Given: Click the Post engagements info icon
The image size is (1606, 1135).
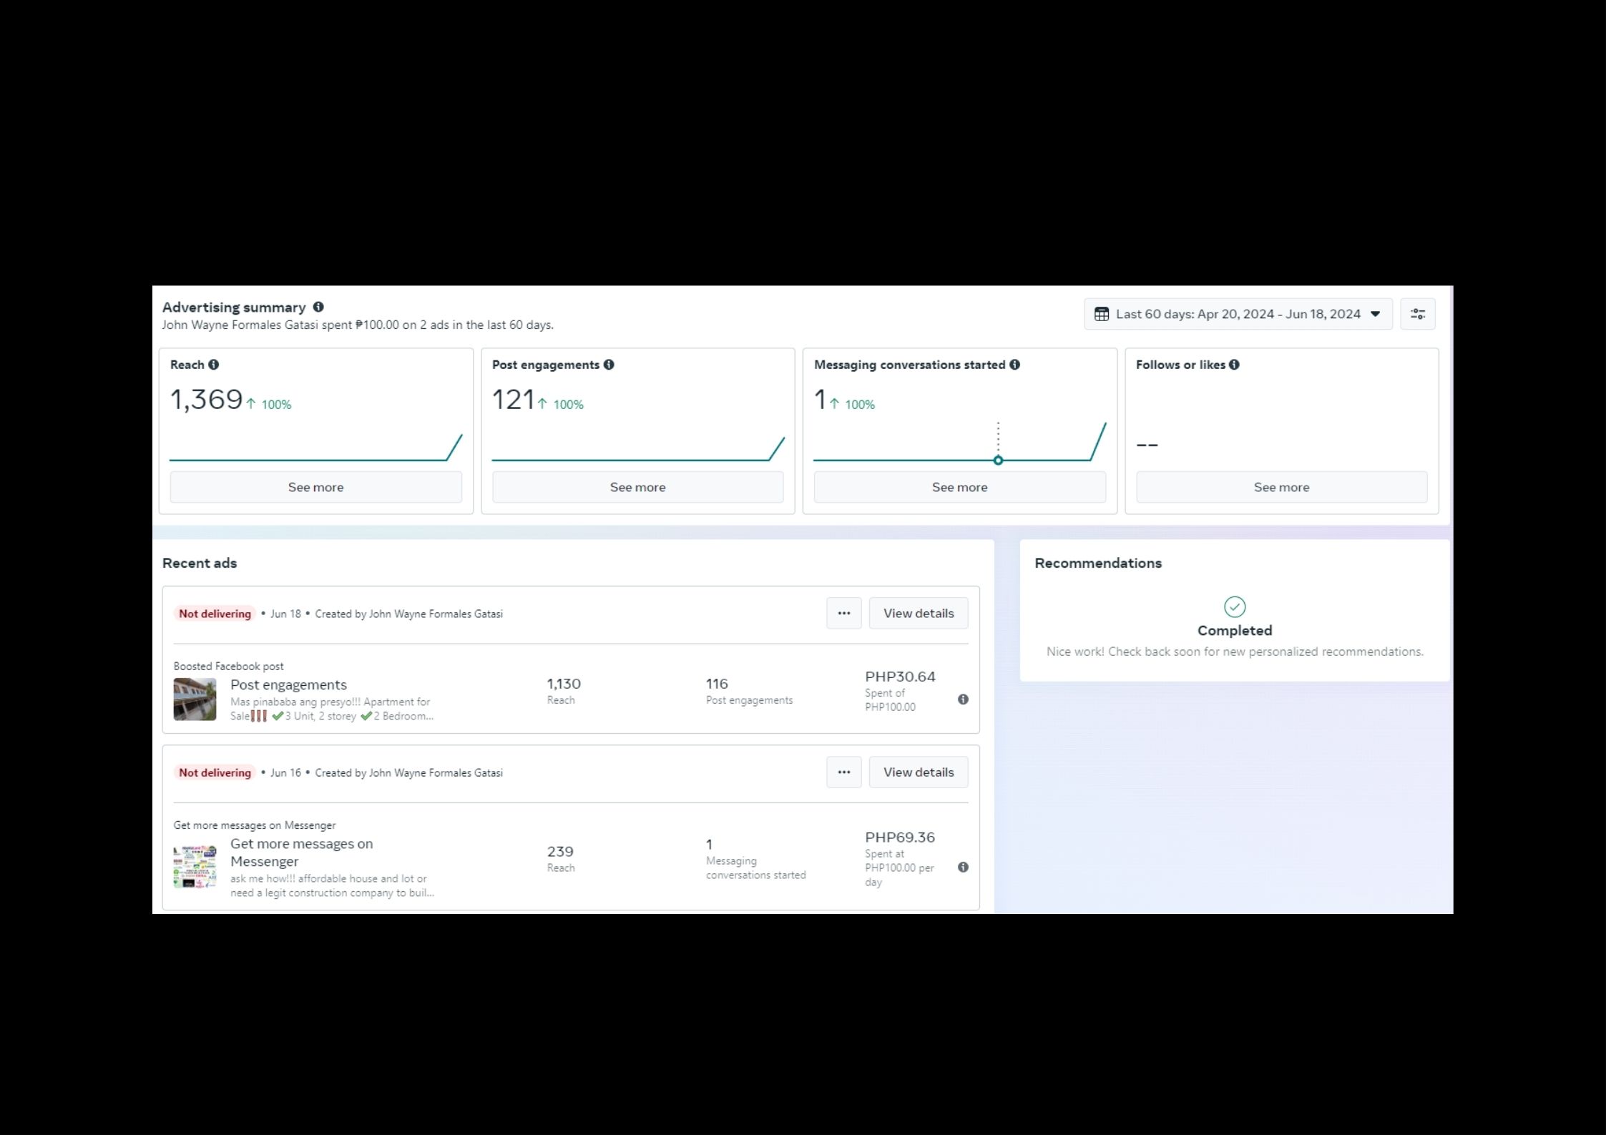Looking at the screenshot, I should tap(609, 365).
